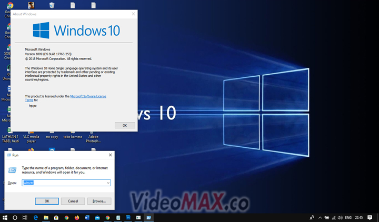Select the LATHIAN 1 TABEL hesti label
Image resolution: width=379 pixels, height=222 pixels.
tap(11, 139)
